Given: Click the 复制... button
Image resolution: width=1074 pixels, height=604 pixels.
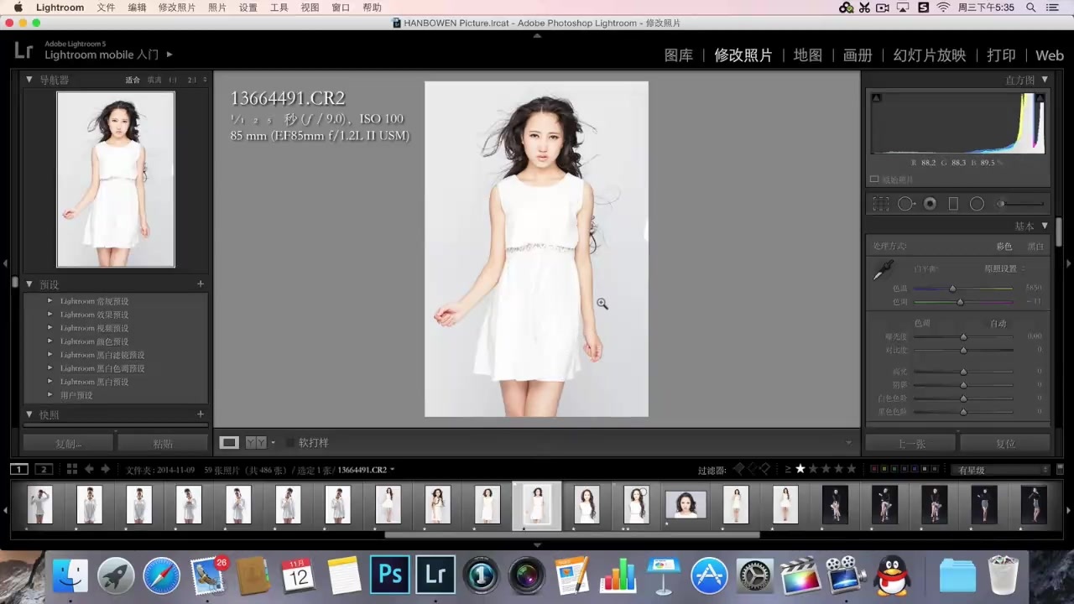Looking at the screenshot, I should (68, 444).
